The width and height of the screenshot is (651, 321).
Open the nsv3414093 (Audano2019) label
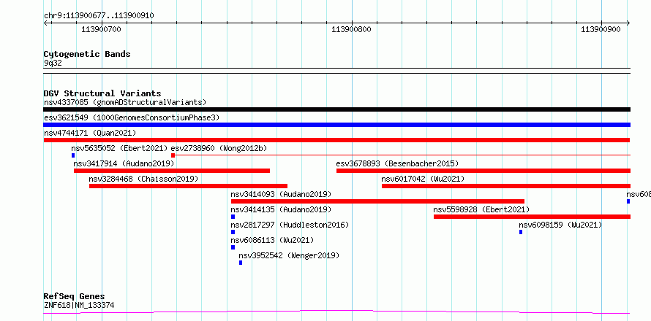pyautogui.click(x=281, y=194)
